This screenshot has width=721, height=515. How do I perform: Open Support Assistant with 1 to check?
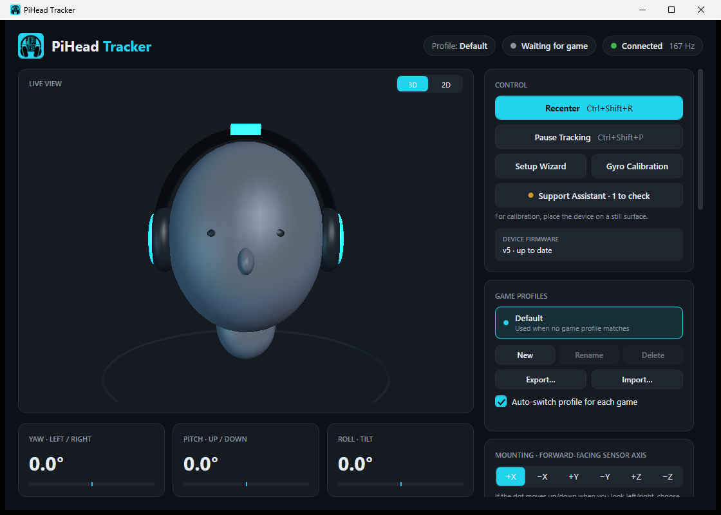click(588, 196)
